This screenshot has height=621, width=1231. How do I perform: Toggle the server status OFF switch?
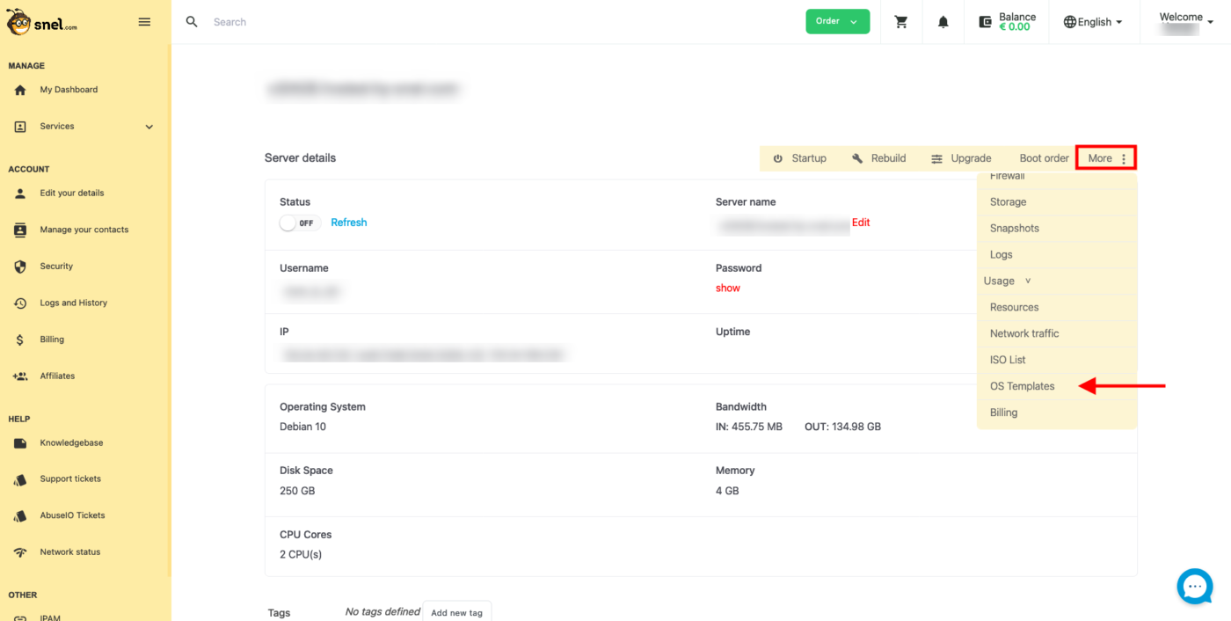[x=299, y=223]
